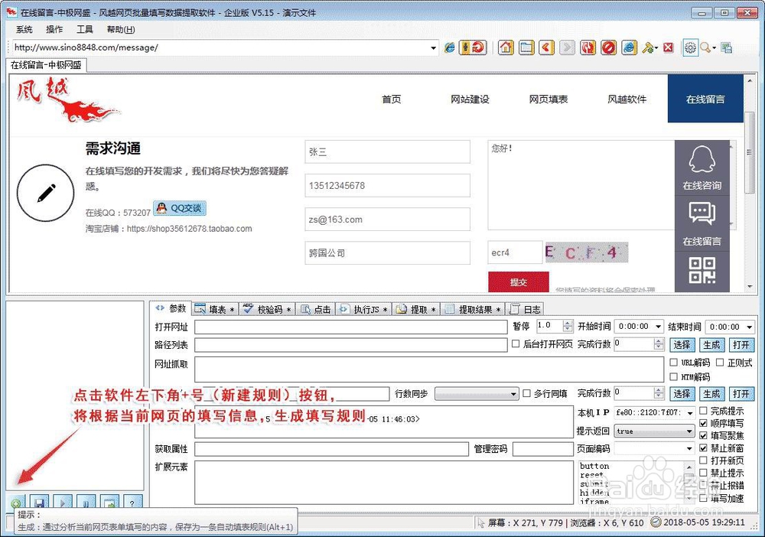Image resolution: width=765 pixels, height=537 pixels.
Task: Click the magnifier zoom icon
Action: click(705, 47)
